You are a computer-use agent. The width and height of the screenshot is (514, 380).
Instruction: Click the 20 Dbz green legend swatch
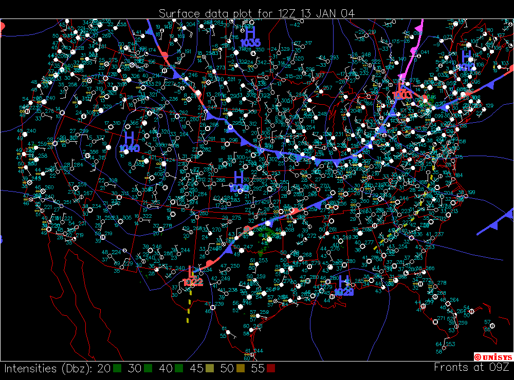[117, 369]
